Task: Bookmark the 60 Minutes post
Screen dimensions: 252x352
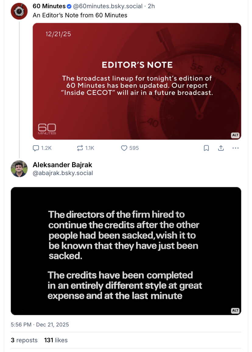Action: (x=206, y=148)
